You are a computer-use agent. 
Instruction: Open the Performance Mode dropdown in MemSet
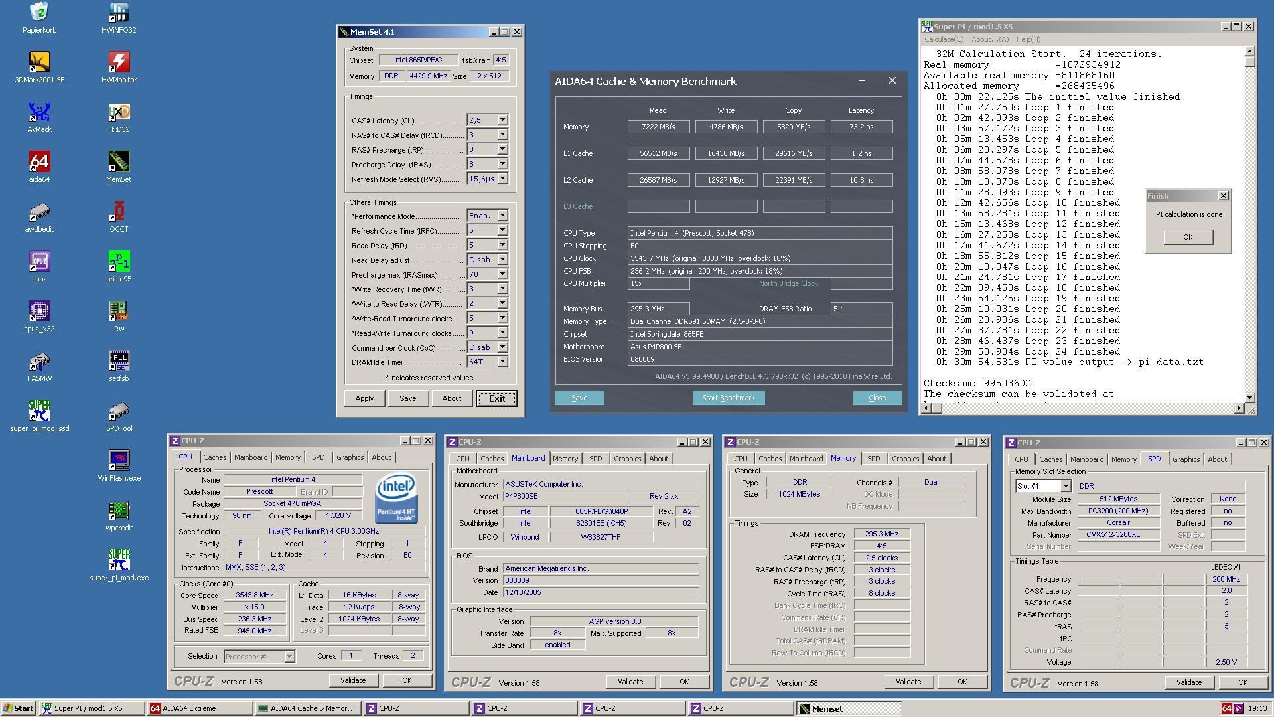[502, 216]
